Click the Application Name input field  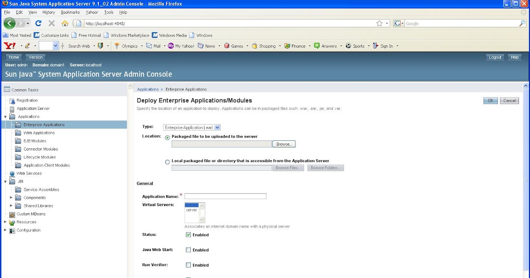tap(225, 196)
